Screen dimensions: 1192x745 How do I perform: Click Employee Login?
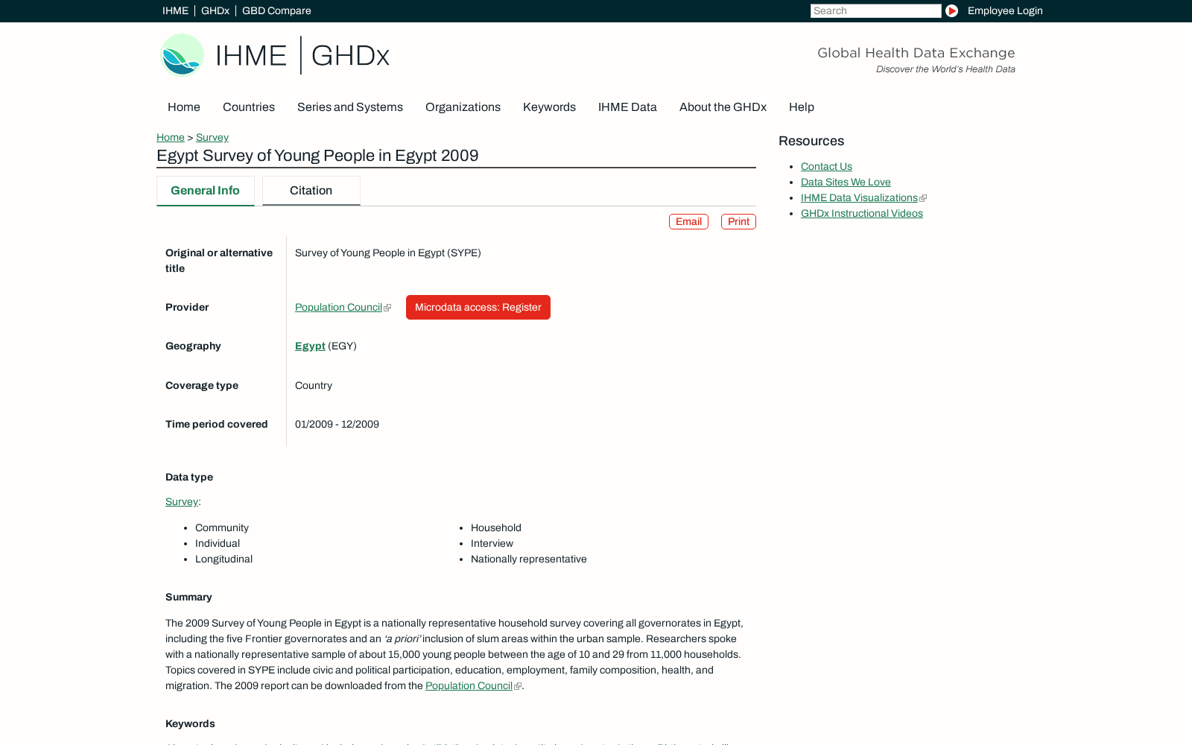1005,10
